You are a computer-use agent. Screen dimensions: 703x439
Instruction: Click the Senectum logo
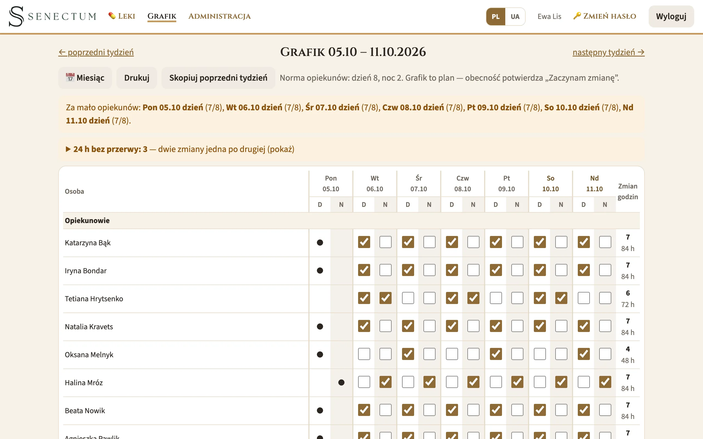[52, 16]
